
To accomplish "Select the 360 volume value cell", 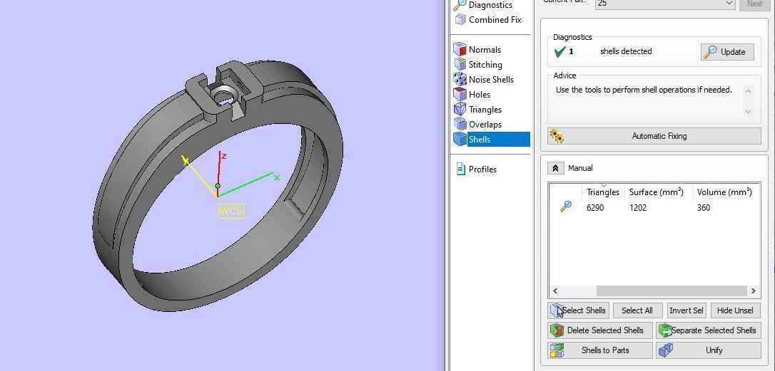I will pos(704,208).
